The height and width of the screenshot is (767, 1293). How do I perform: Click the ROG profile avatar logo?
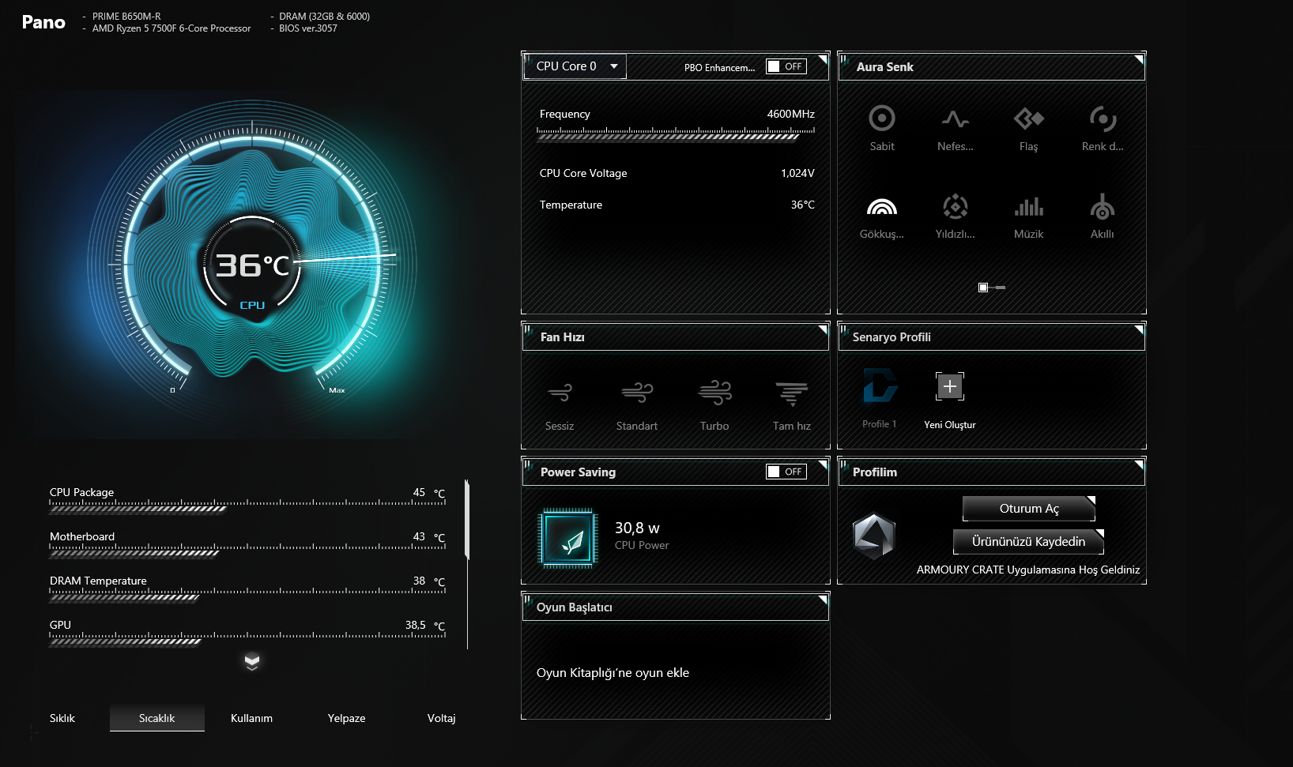tap(873, 536)
